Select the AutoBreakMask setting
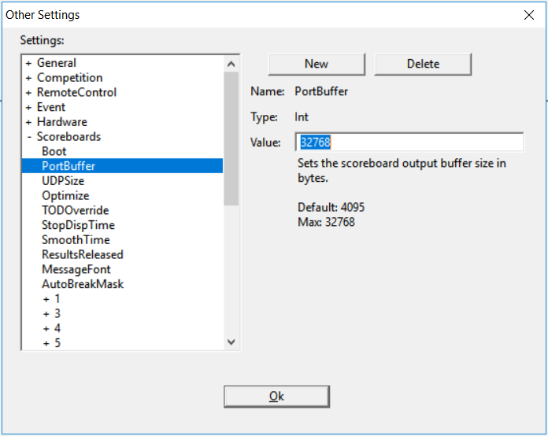The width and height of the screenshot is (548, 436). coord(83,283)
